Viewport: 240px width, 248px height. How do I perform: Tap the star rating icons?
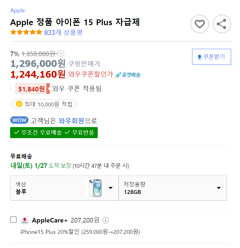click(26, 32)
